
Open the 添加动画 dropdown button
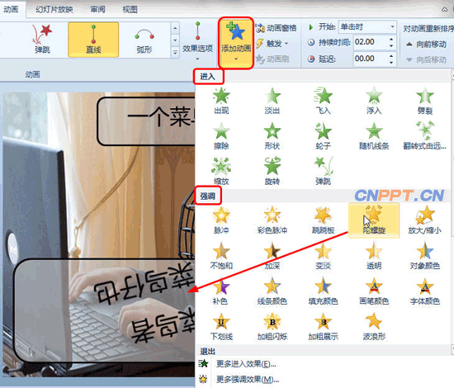pyautogui.click(x=236, y=43)
